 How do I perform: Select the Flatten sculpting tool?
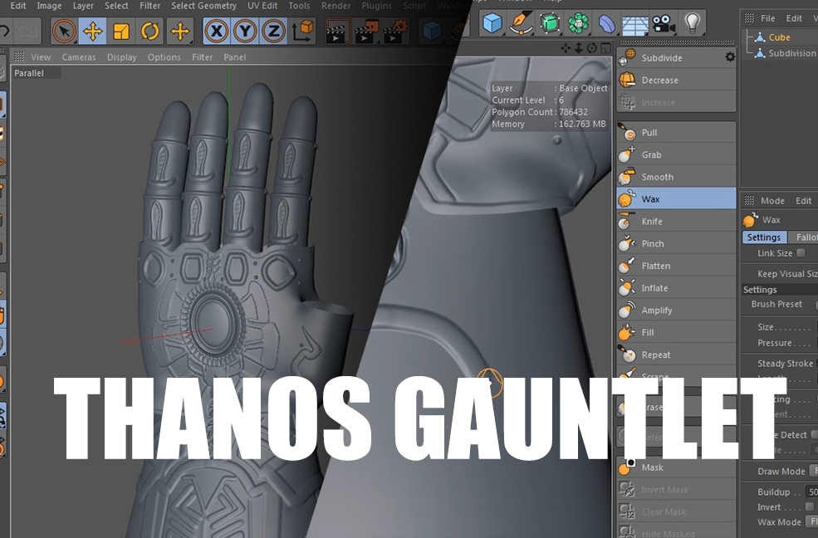click(x=659, y=265)
